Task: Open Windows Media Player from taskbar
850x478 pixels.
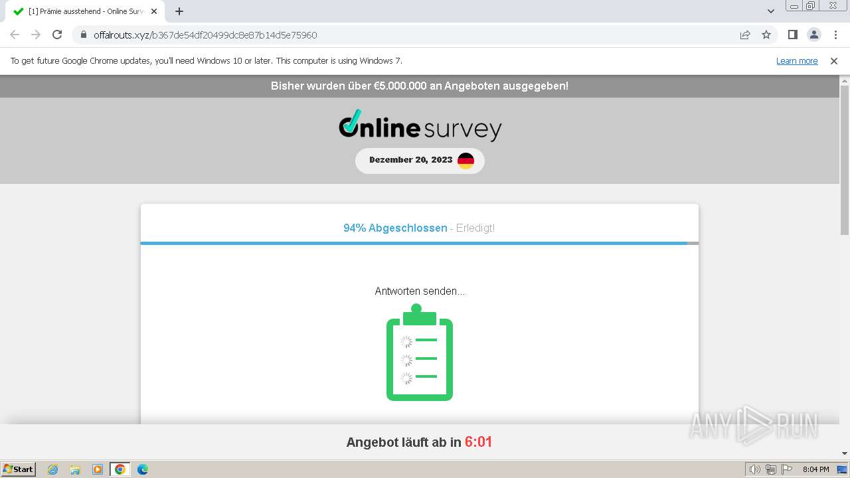Action: 98,469
